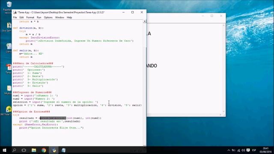This screenshot has height=154, width=274.
Task: Open the Format menu
Action: coord(30,18)
